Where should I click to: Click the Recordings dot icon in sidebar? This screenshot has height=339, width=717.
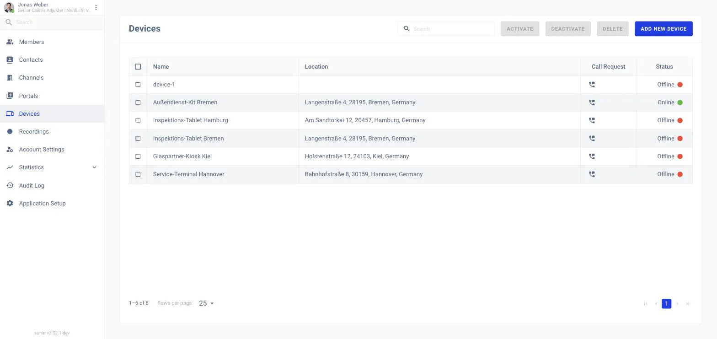(x=10, y=132)
